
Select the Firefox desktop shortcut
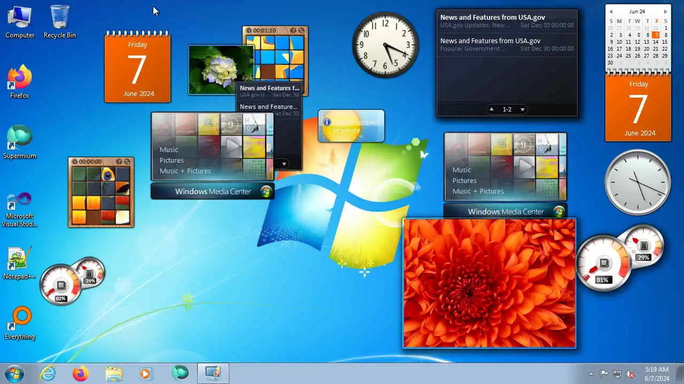click(20, 82)
